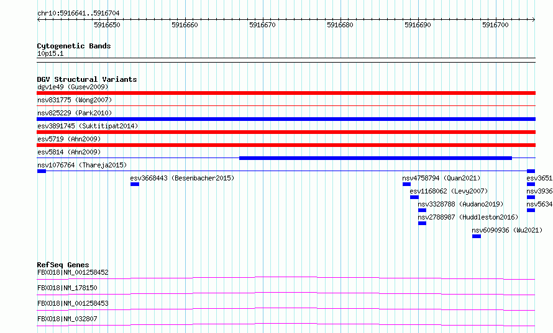Click the red bar of esv5719
The height and width of the screenshot is (333, 553).
pos(286,145)
